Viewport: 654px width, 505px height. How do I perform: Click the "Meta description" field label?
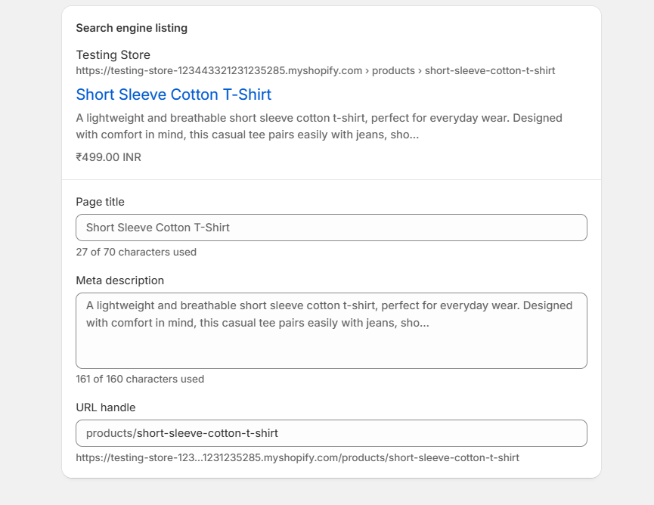(x=119, y=280)
